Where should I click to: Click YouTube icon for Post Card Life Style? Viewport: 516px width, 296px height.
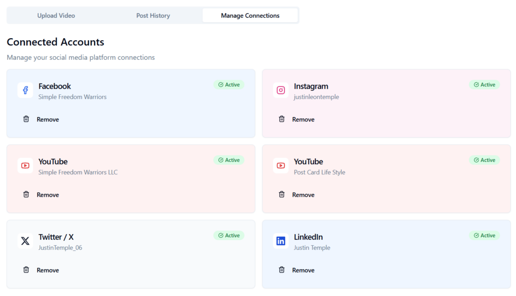[281, 166]
